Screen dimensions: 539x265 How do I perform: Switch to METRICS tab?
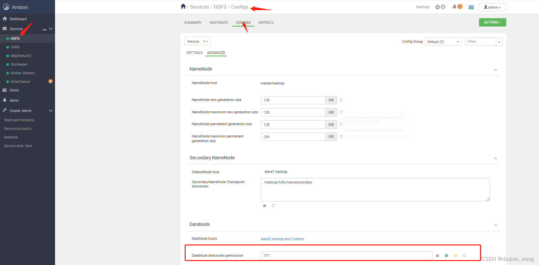[266, 23]
